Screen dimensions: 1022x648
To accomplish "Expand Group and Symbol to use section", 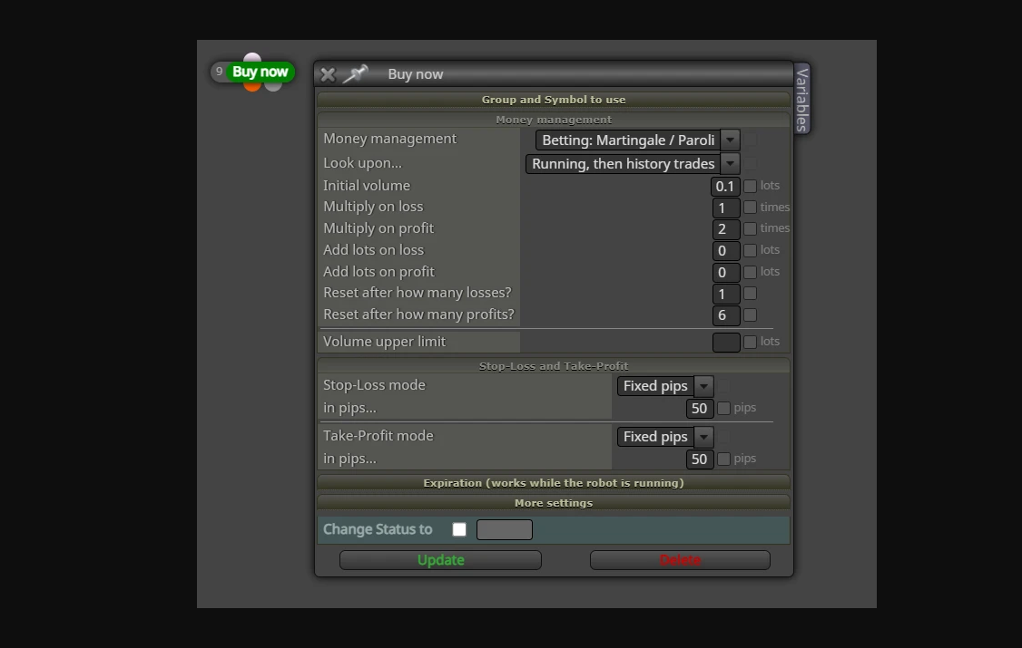I will 554,100.
